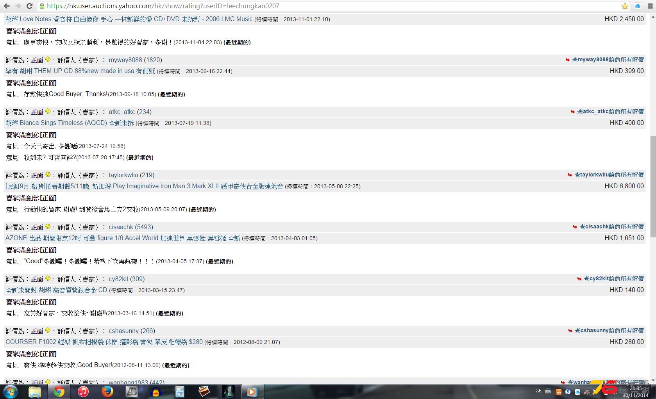Reload the page with the refresh icon
Viewport: 656px width, 399px height.
[x=29, y=6]
